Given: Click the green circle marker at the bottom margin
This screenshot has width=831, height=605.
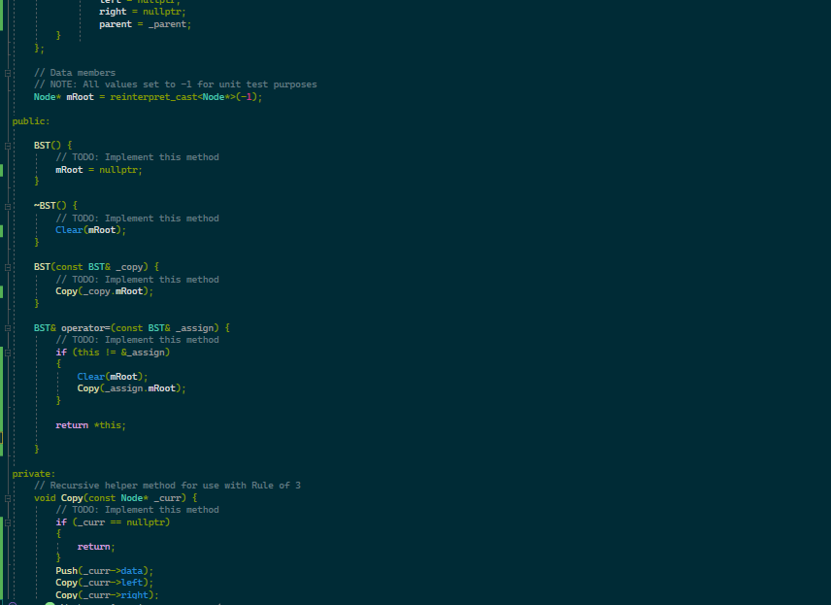Looking at the screenshot, I should (49, 602).
